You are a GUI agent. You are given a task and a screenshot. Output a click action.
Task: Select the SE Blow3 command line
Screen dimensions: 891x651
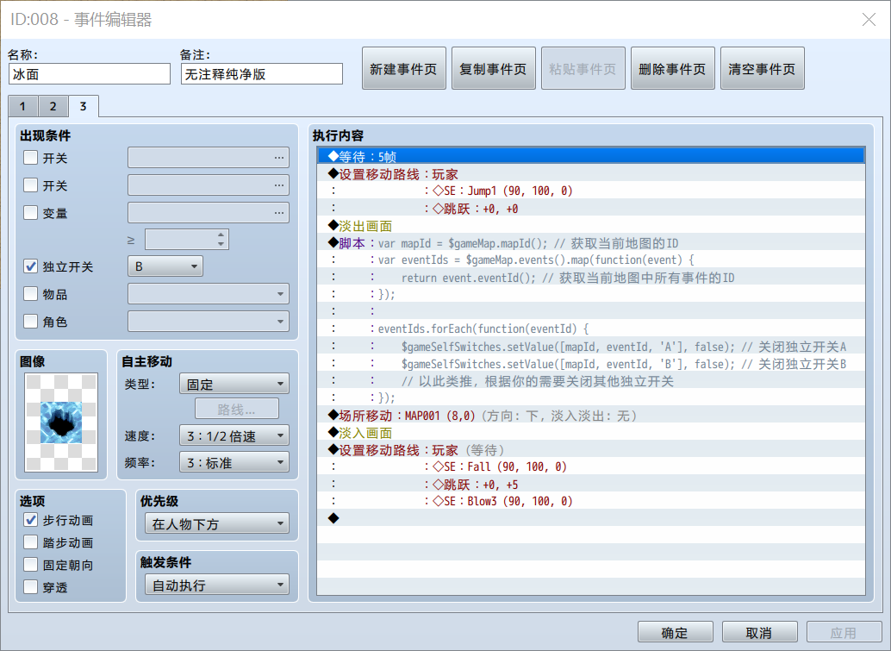(591, 502)
